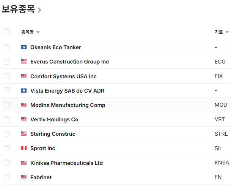
Task: Click the US flag next to Vertiv Holdings
Action: coord(24,119)
